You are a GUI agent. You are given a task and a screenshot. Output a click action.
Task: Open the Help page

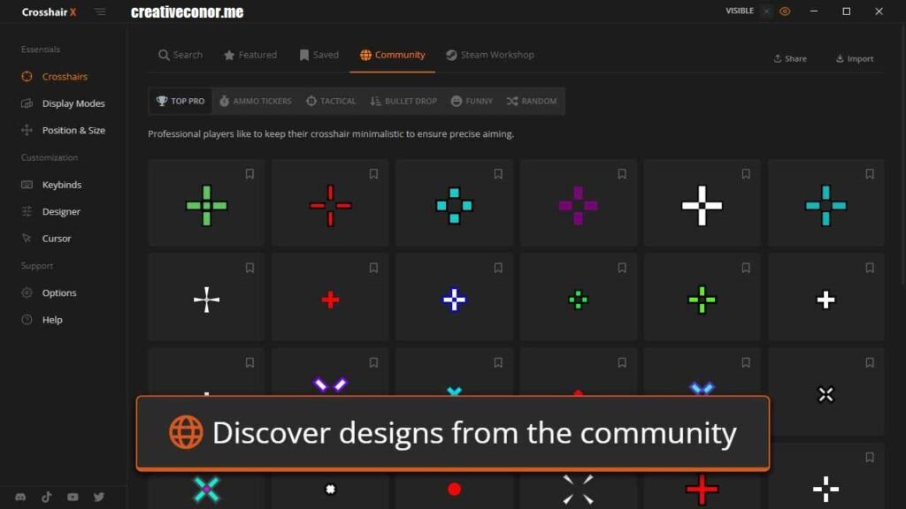[x=42, y=320]
